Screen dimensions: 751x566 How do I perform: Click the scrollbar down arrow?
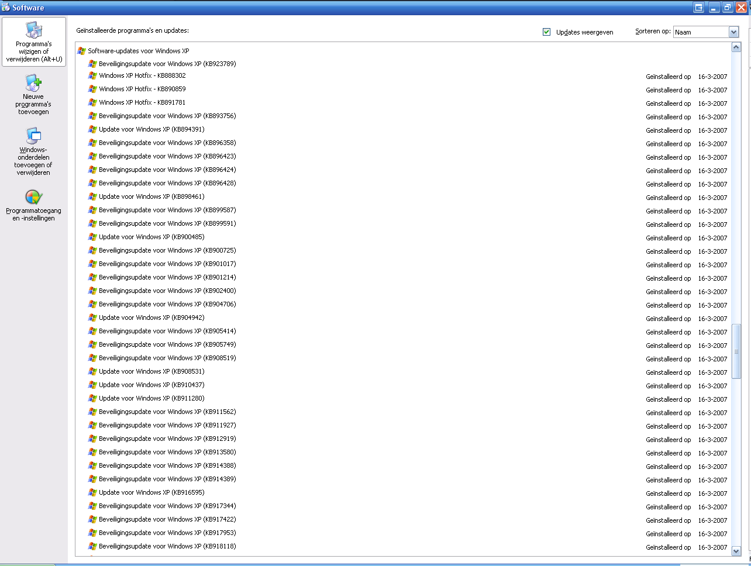tap(736, 551)
